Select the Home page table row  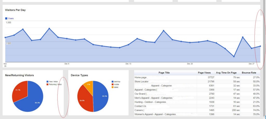(x=197, y=77)
